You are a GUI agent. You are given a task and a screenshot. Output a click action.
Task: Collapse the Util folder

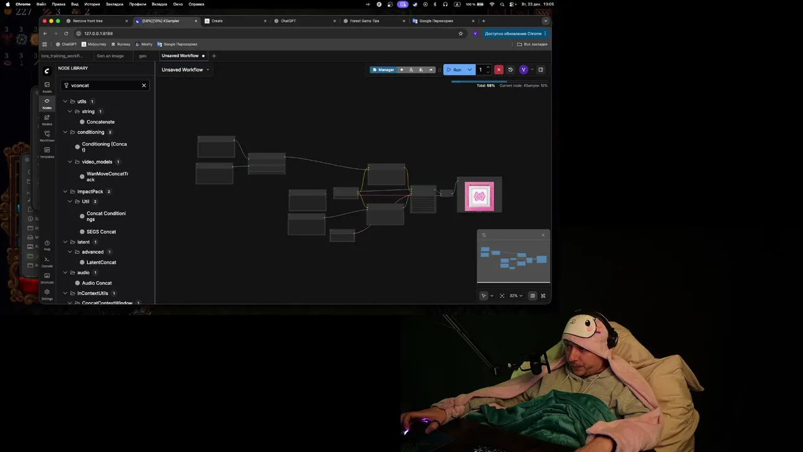coord(70,202)
